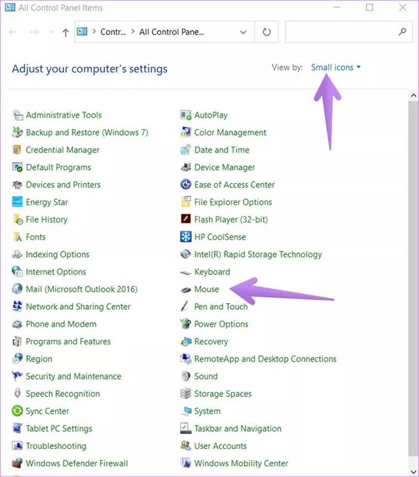Click the Keyboard icon

(185, 272)
